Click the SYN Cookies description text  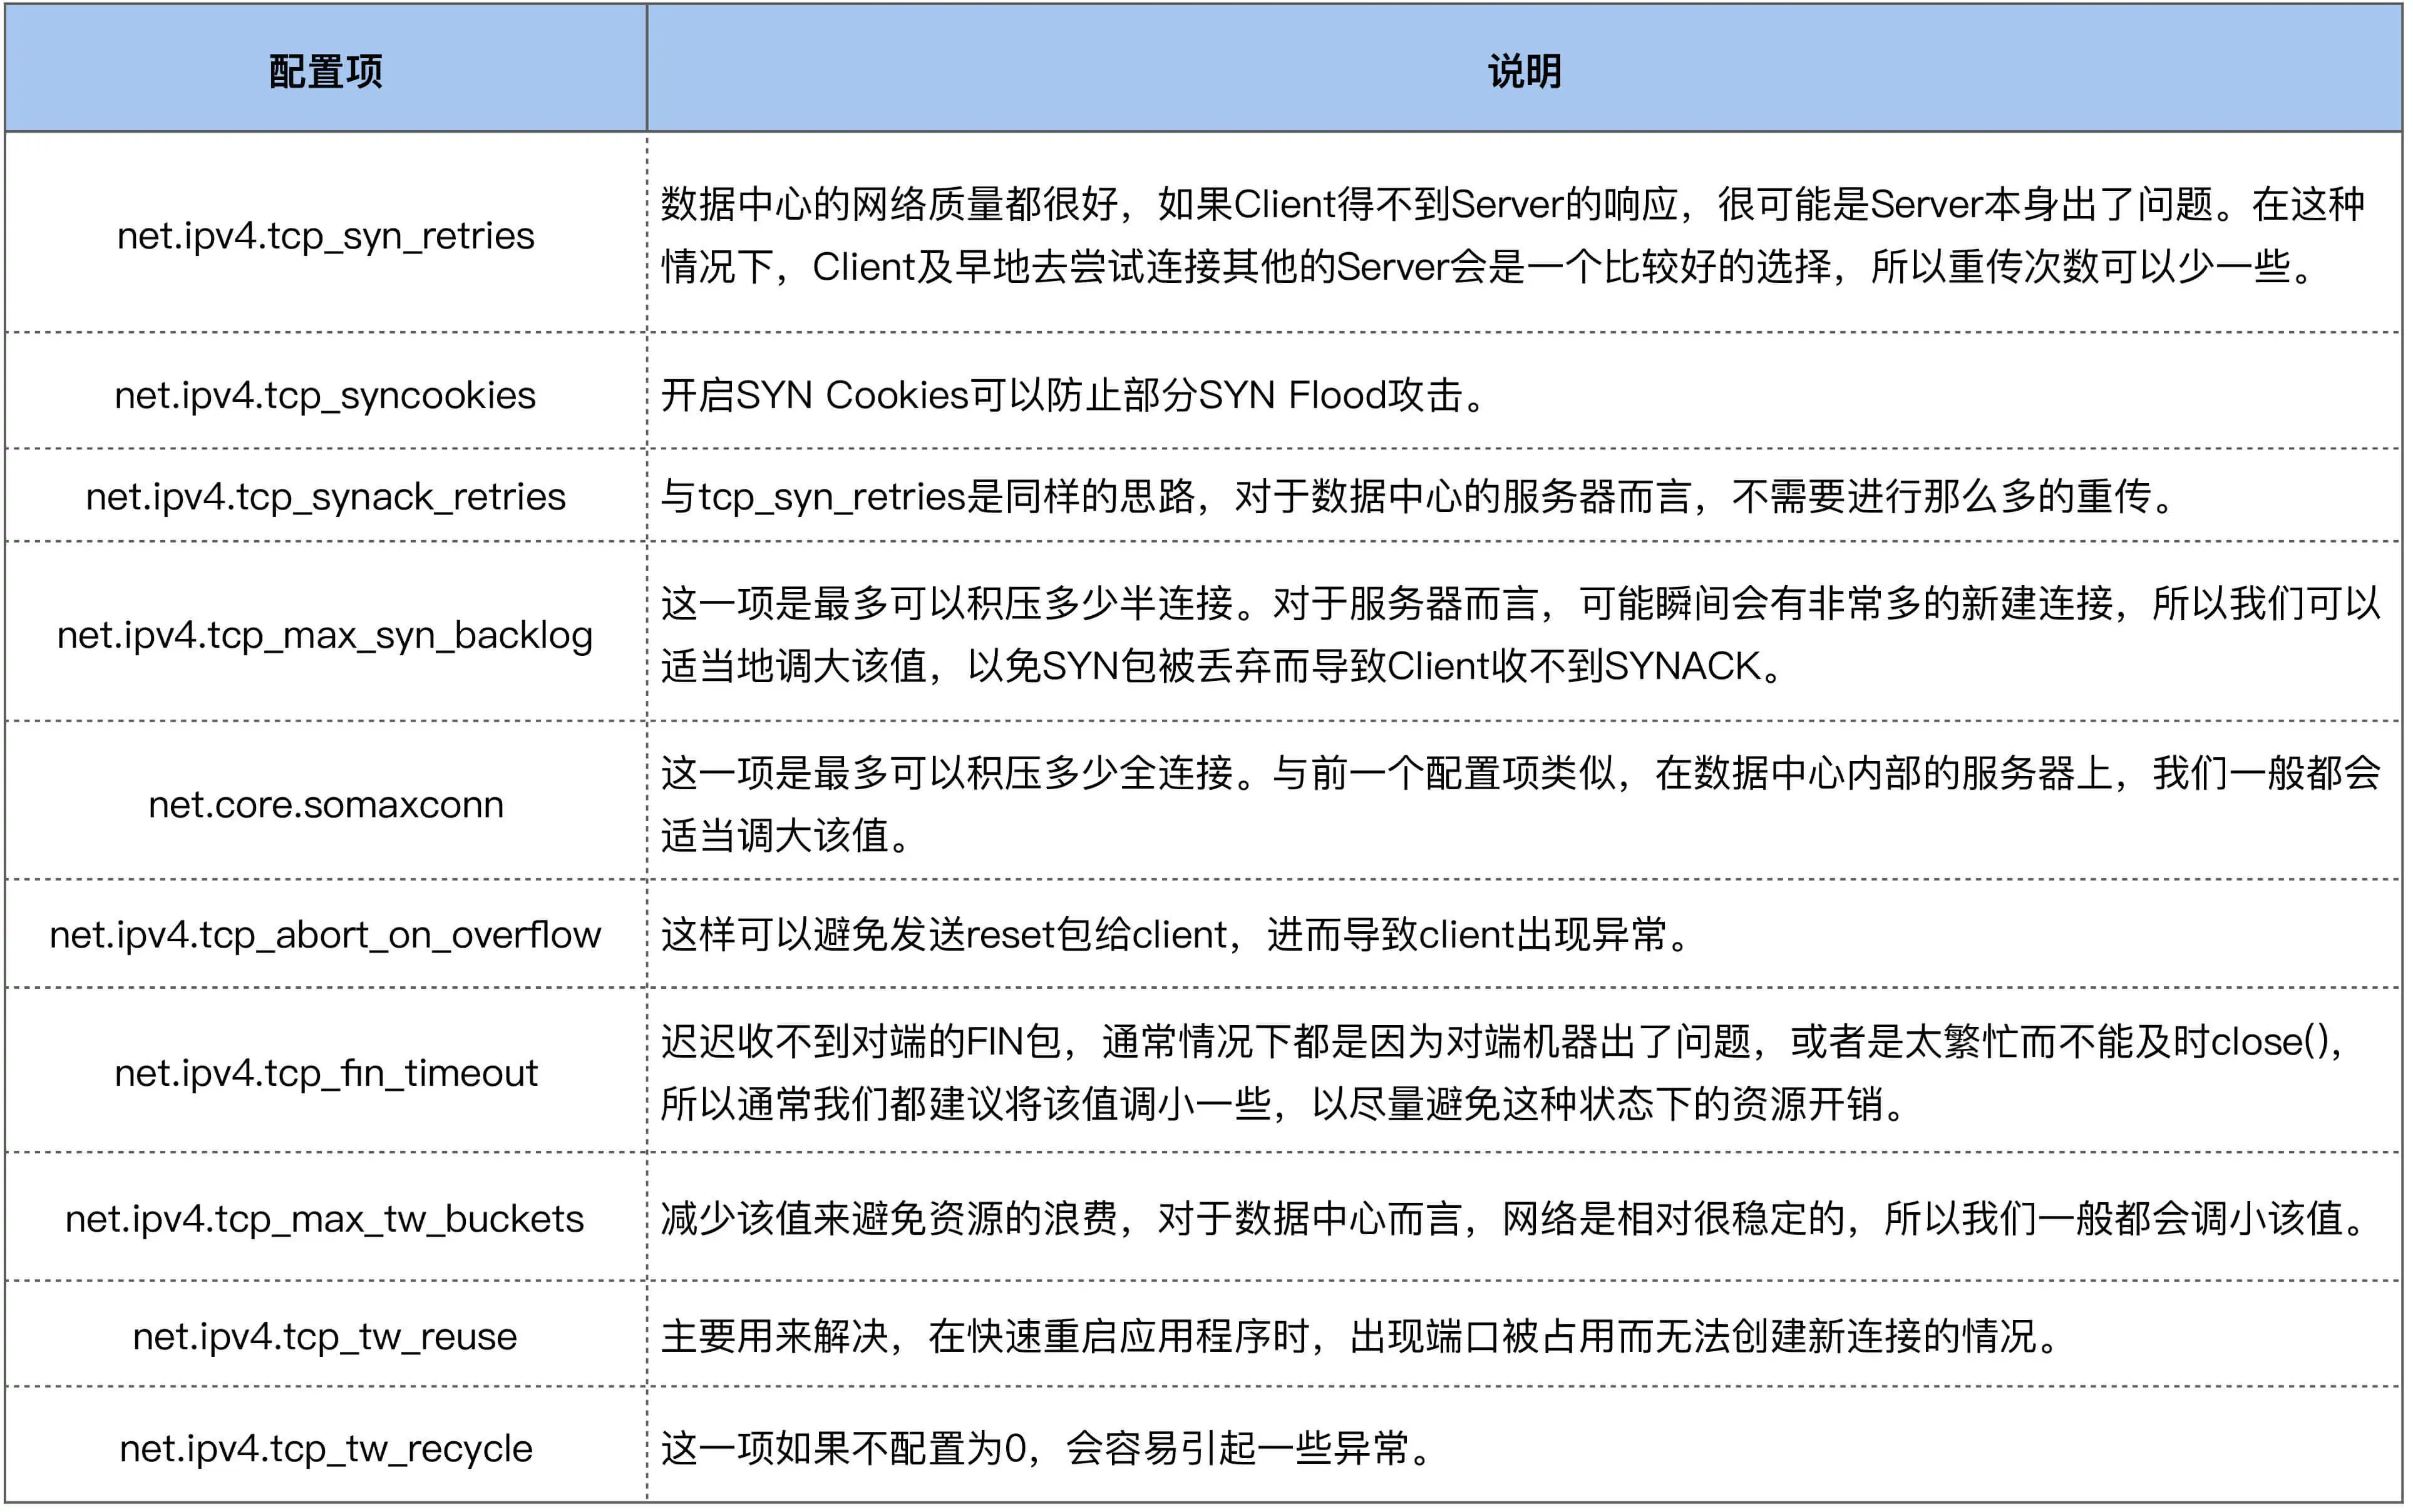tap(1076, 395)
